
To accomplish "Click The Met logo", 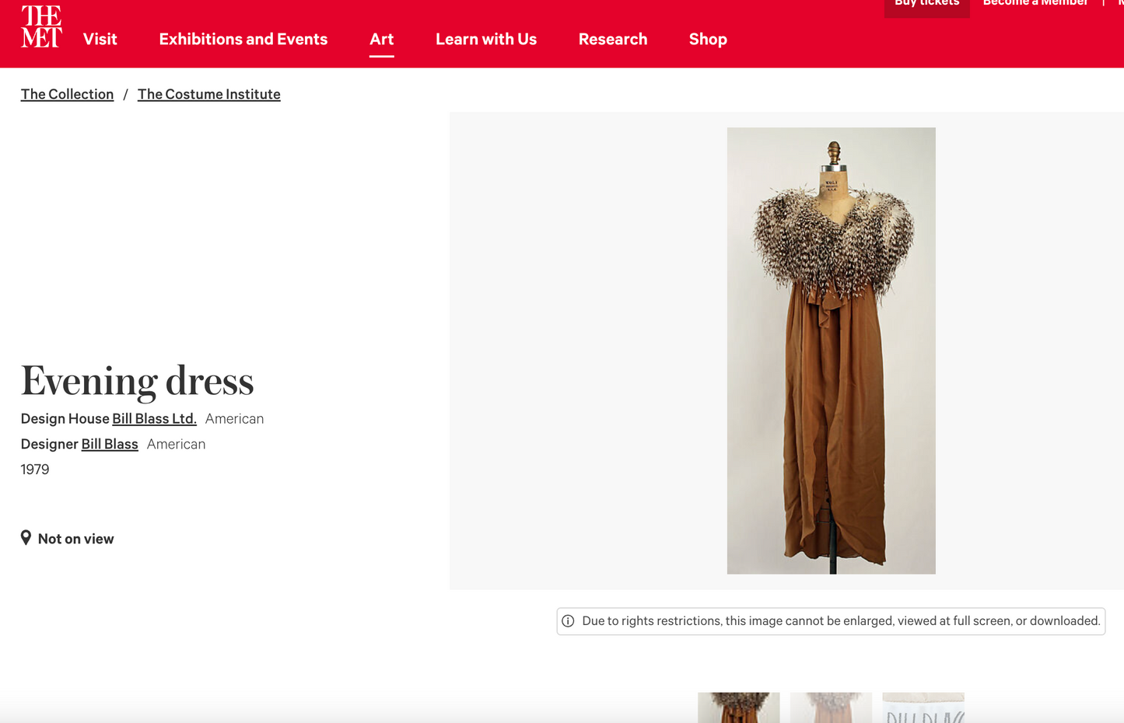I will pyautogui.click(x=41, y=26).
